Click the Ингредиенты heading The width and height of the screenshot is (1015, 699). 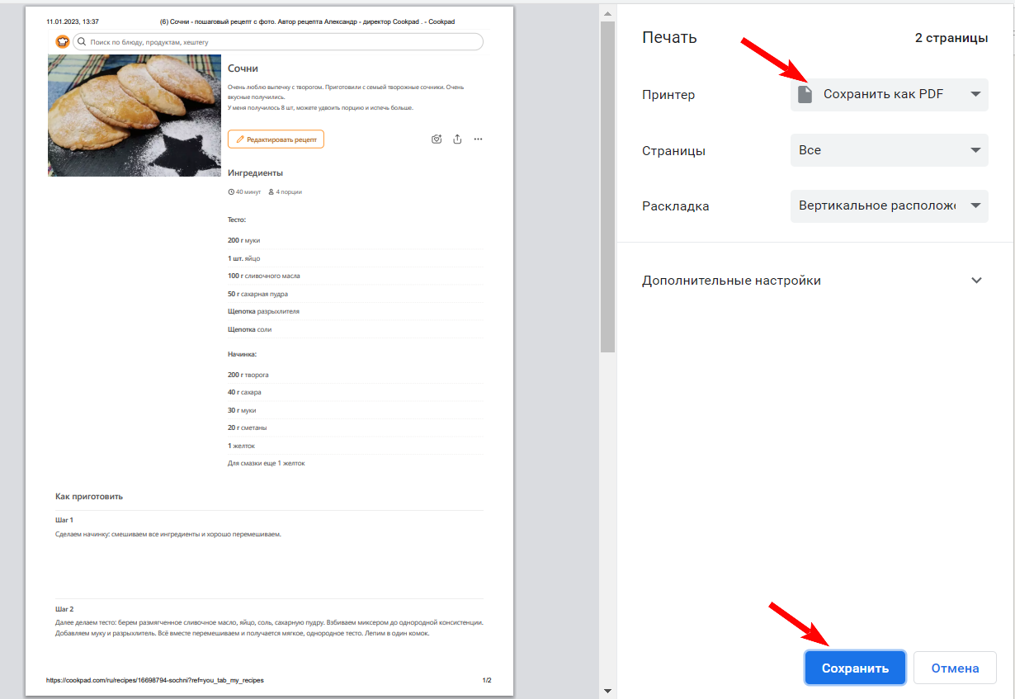255,173
